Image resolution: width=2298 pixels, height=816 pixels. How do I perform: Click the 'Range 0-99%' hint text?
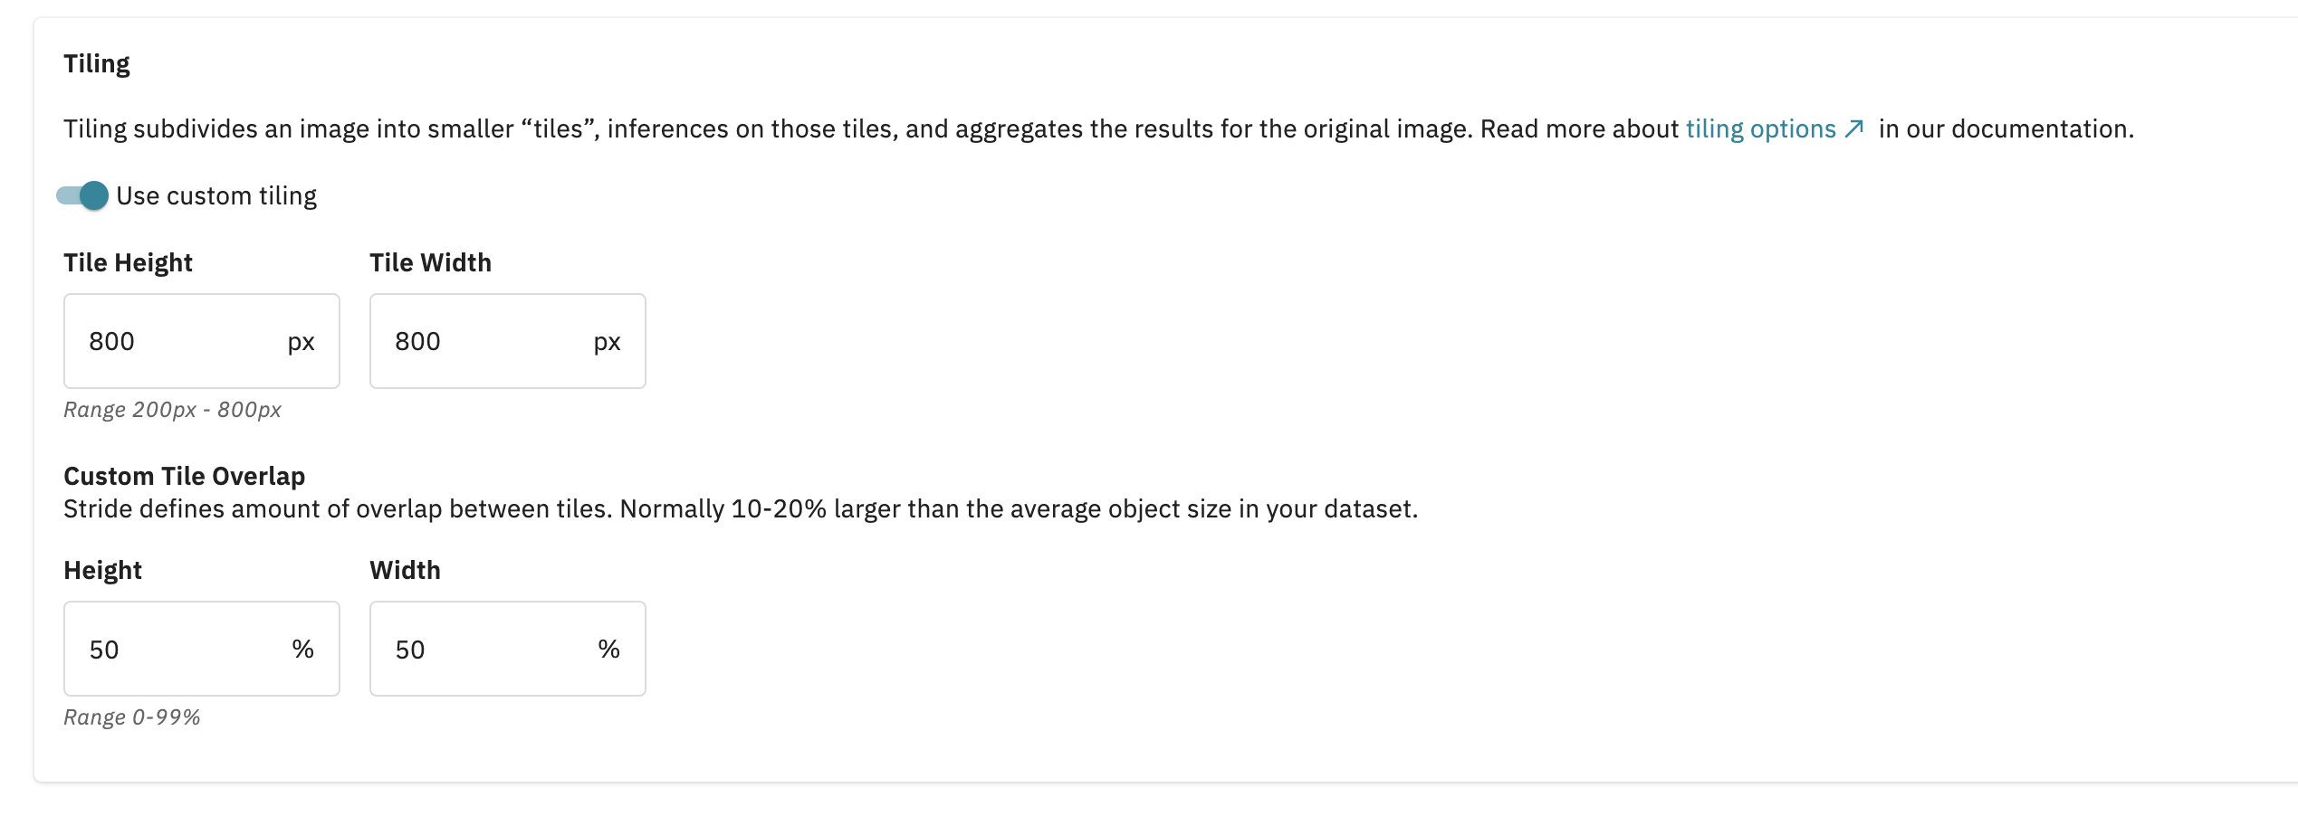[132, 717]
